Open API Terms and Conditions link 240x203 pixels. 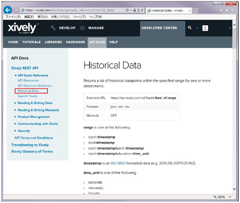[34, 138]
